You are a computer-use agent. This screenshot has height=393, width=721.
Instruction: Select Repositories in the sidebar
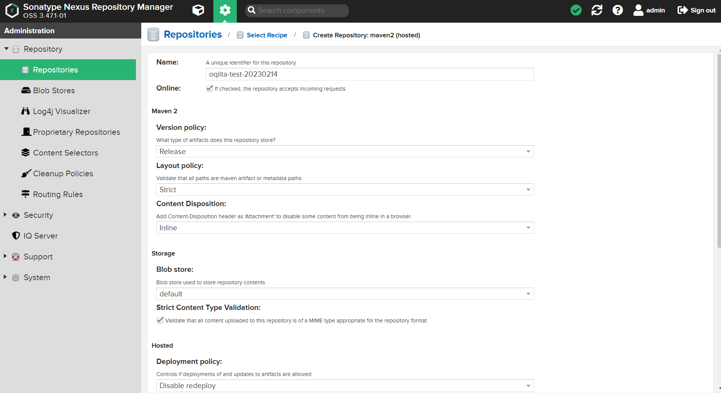(x=68, y=69)
